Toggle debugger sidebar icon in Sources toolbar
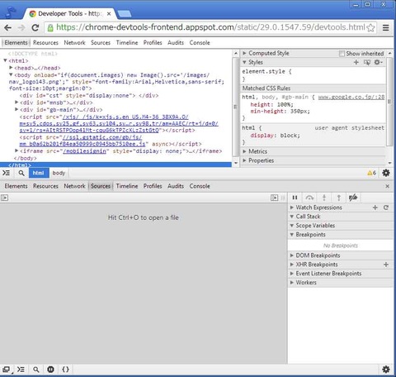Viewport: 396px width, 377px height. pyautogui.click(x=274, y=198)
